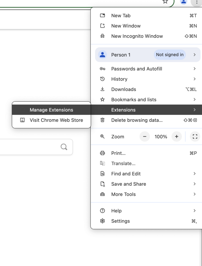The image size is (202, 266).
Task: Click the star icon beside Bookmarks and lists
Action: pos(102,99)
